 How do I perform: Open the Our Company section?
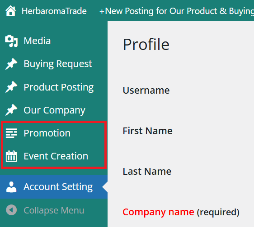pyautogui.click(x=54, y=110)
